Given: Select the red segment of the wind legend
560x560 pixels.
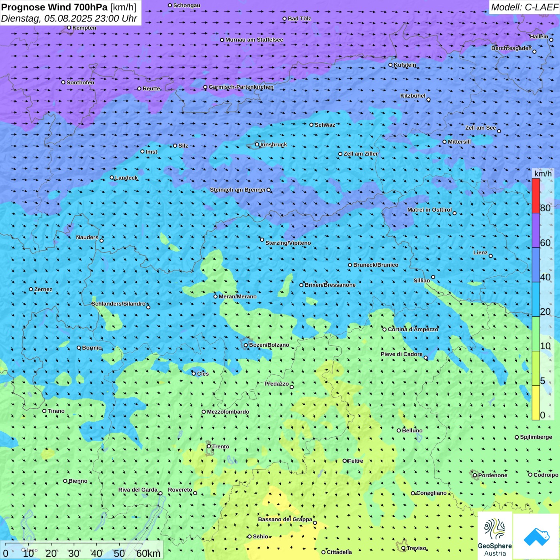Looking at the screenshot, I should pyautogui.click(x=536, y=196).
